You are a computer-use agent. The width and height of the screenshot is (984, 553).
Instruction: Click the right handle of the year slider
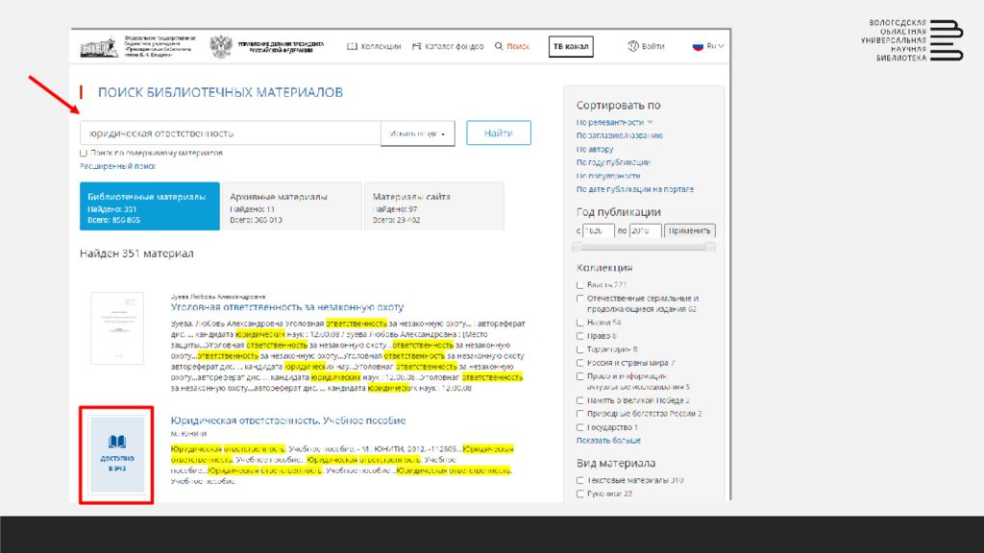click(710, 247)
